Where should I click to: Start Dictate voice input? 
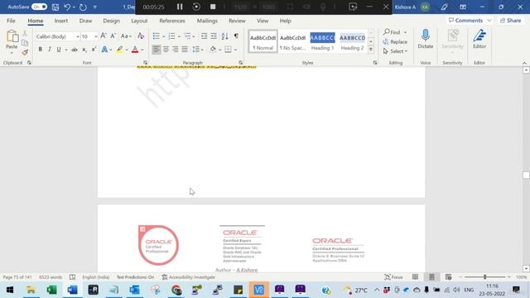(x=425, y=40)
